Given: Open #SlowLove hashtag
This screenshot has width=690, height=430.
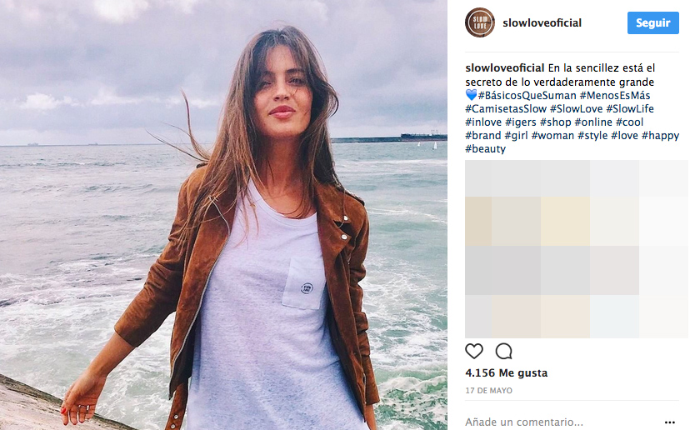Looking at the screenshot, I should click(x=576, y=108).
